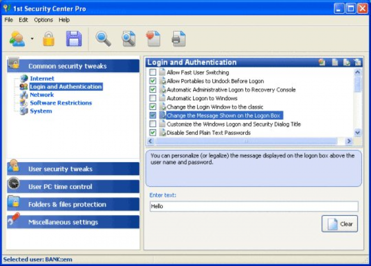Screen dimensions: 371x266
Task: Click the Network computers icon
Action: point(24,94)
